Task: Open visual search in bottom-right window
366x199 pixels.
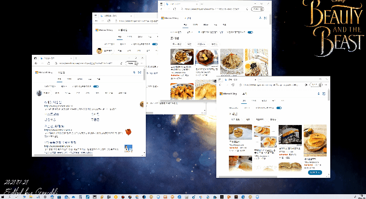Action: pos(324,94)
